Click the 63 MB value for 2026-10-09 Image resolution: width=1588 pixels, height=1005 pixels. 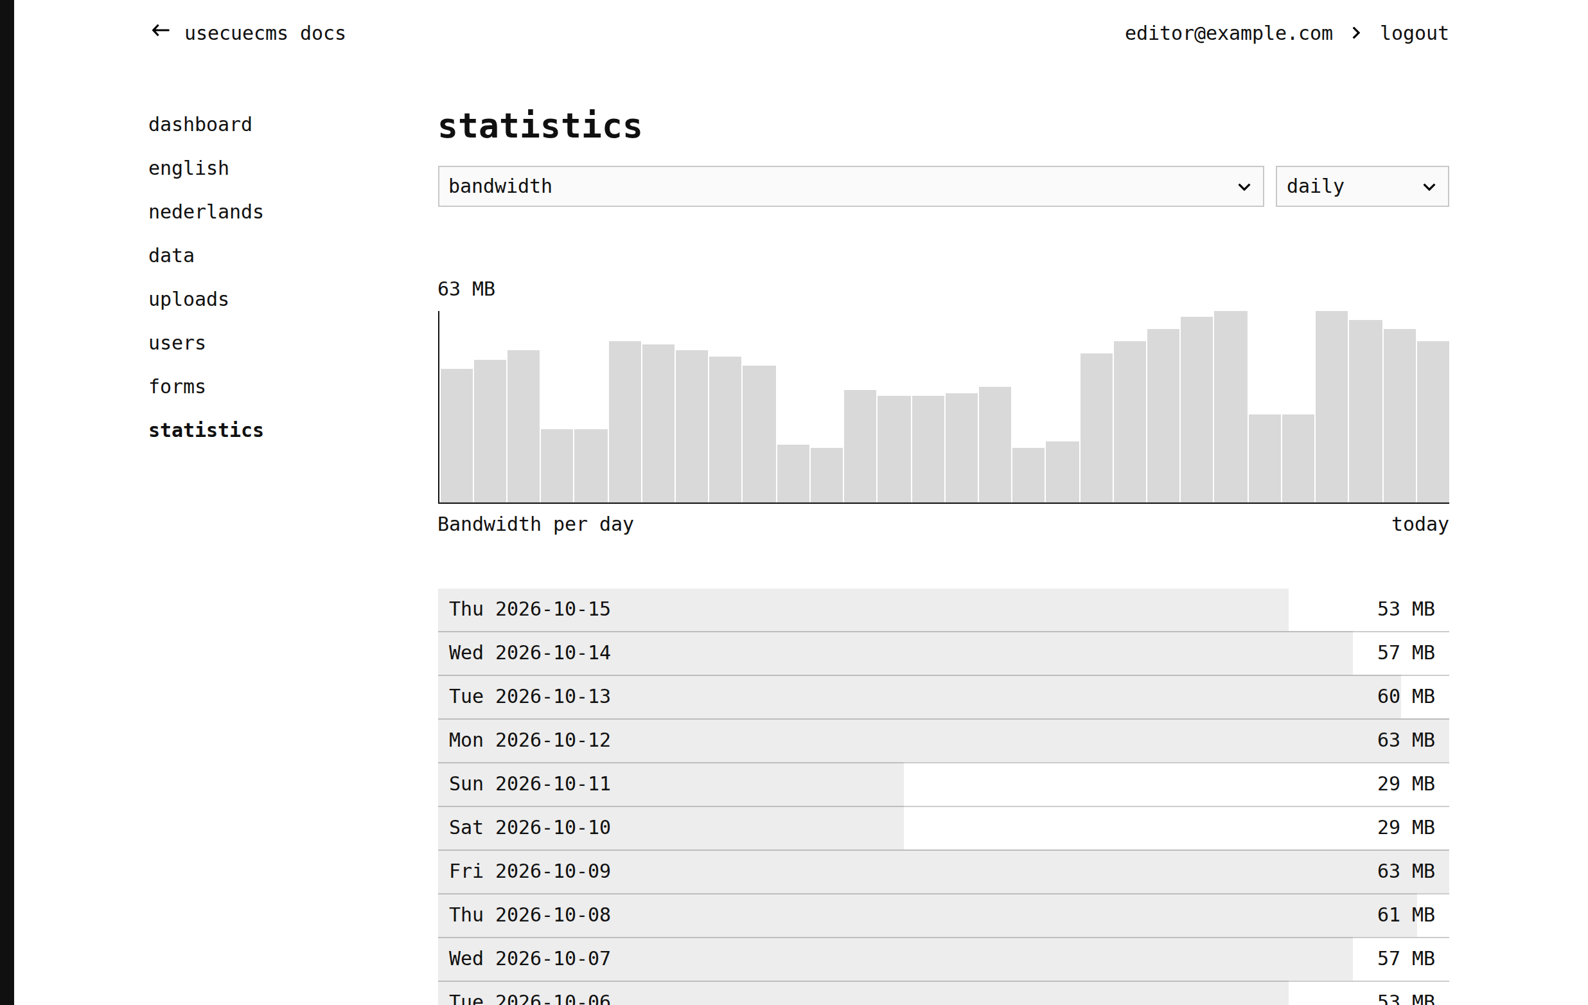point(1406,871)
